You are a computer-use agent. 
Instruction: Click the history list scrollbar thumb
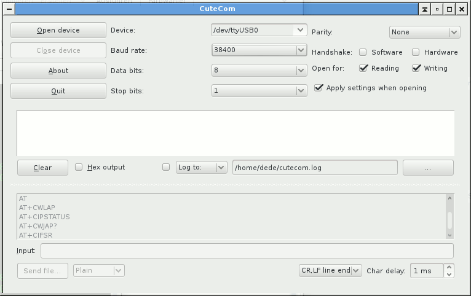[x=449, y=220]
